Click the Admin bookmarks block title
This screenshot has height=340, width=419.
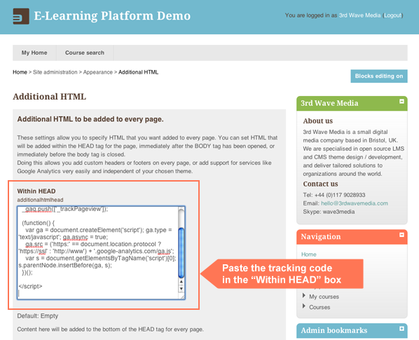click(x=334, y=330)
